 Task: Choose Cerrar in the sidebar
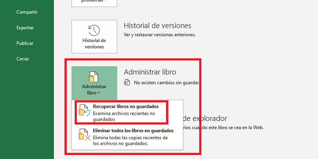coord(23,59)
